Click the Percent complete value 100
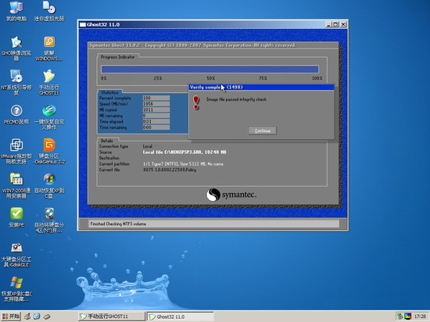Screen dimensions: 430x322 156,98
